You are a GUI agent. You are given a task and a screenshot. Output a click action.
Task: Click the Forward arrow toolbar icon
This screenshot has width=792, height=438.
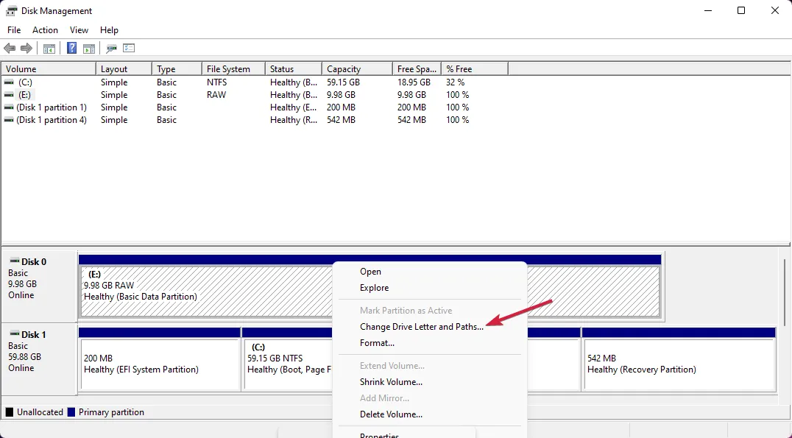point(26,49)
